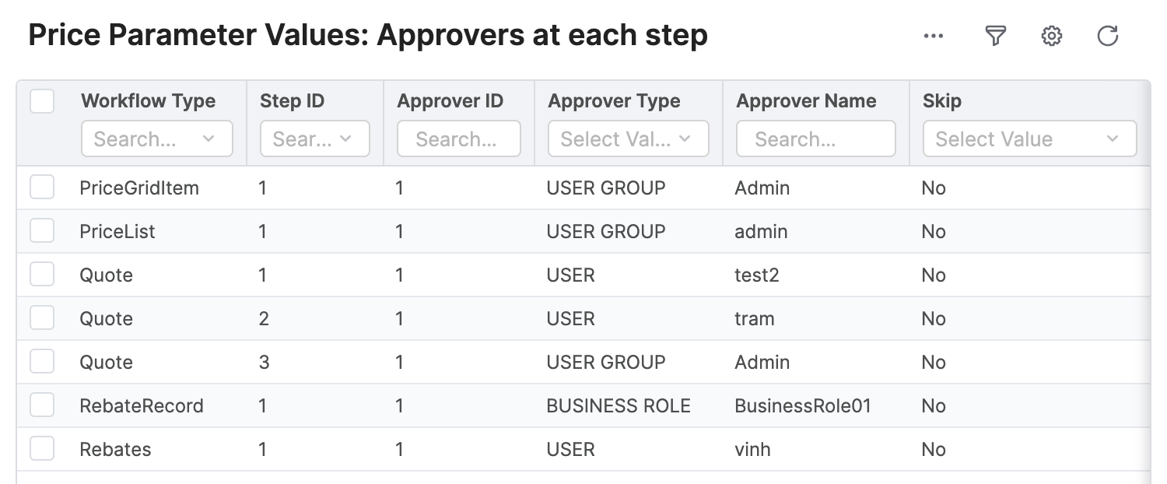Click the Skip column header
The image size is (1167, 484).
click(941, 101)
